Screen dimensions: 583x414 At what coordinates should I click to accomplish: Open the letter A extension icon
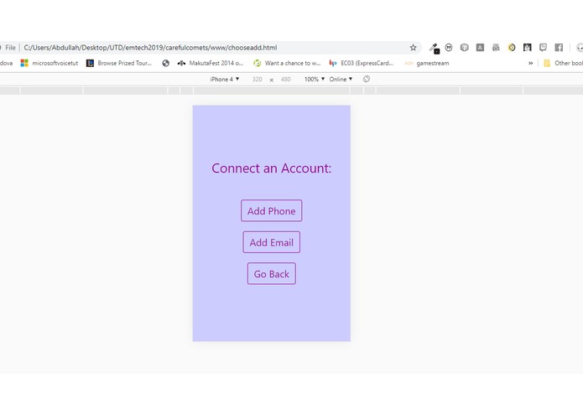480,47
